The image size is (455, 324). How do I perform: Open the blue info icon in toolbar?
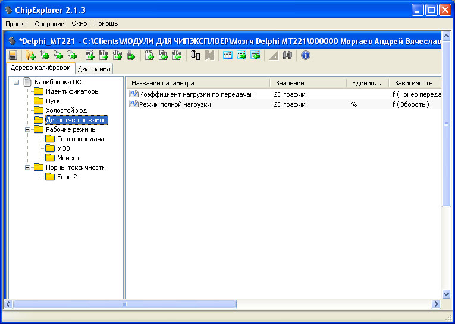tap(306, 55)
